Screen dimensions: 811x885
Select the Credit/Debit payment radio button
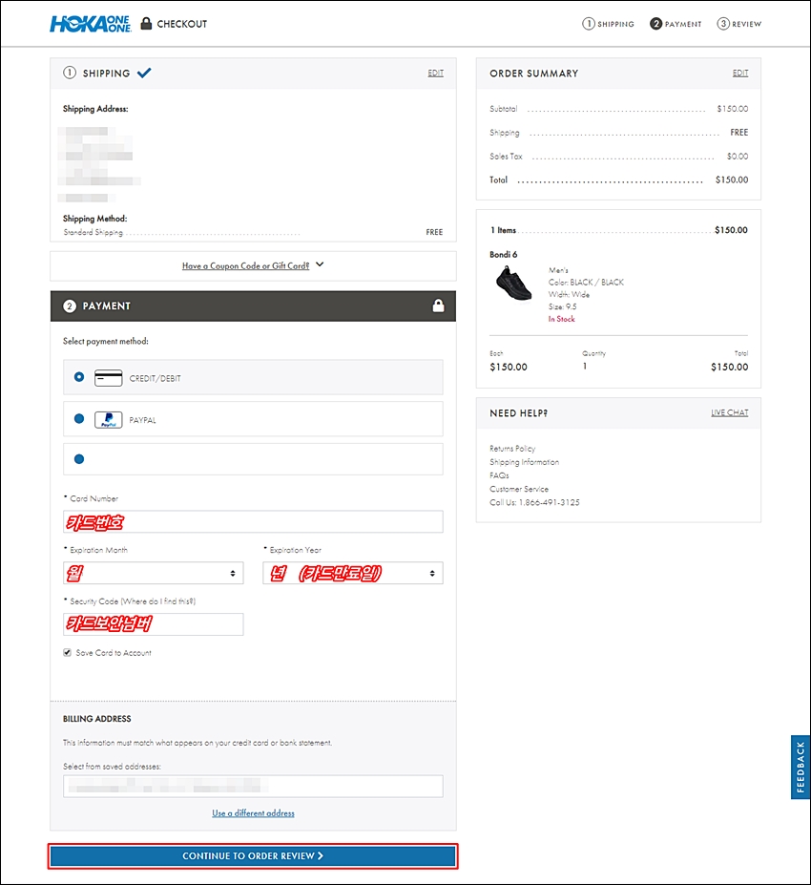(79, 376)
